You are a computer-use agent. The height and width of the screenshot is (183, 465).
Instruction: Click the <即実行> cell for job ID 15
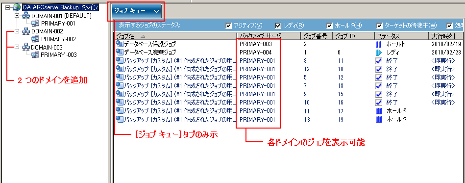click(x=443, y=94)
